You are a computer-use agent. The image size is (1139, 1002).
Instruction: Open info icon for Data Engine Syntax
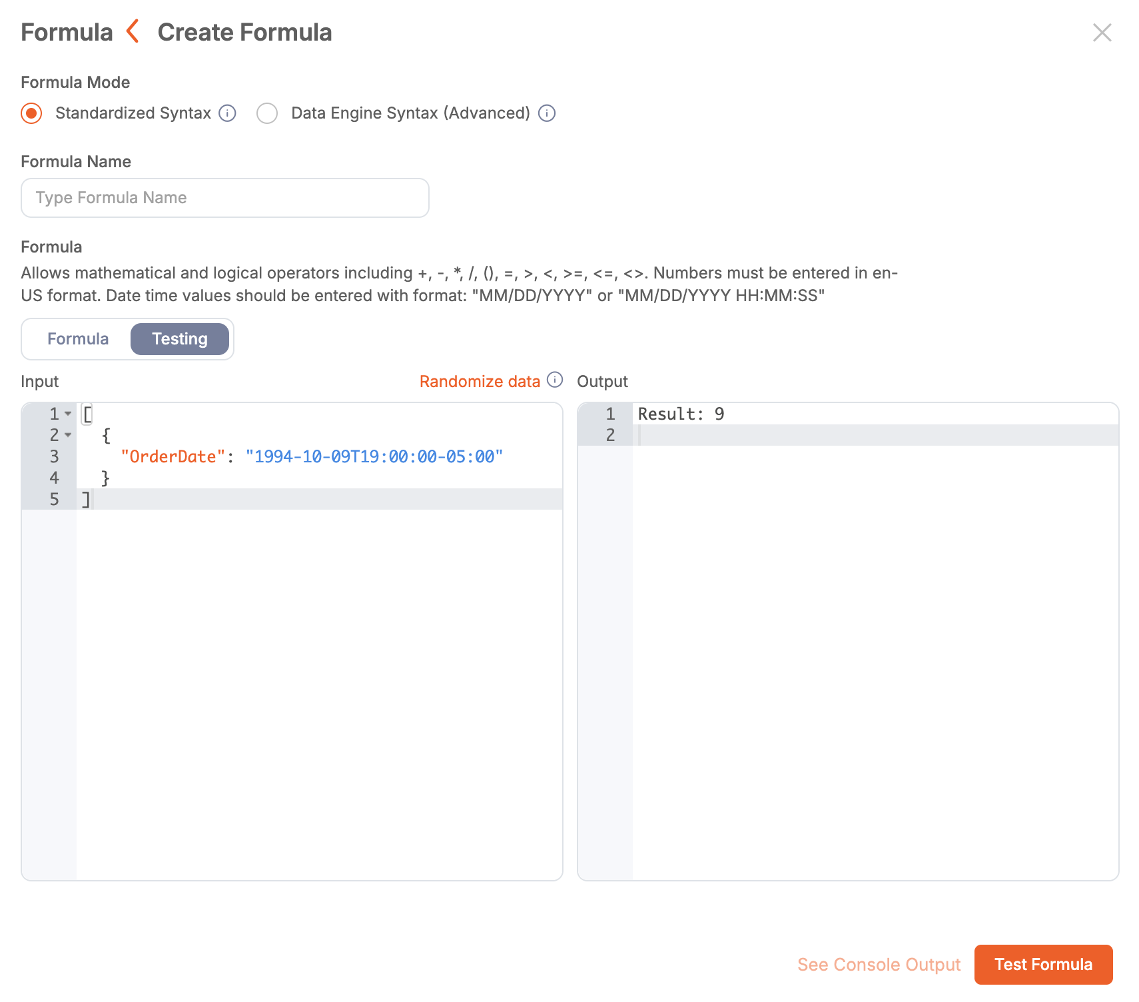coord(547,113)
